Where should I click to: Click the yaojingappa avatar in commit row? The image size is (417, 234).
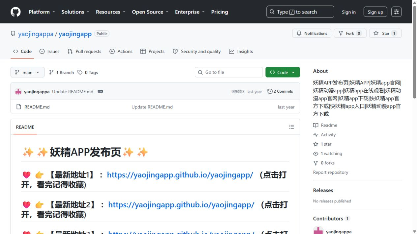point(18,92)
